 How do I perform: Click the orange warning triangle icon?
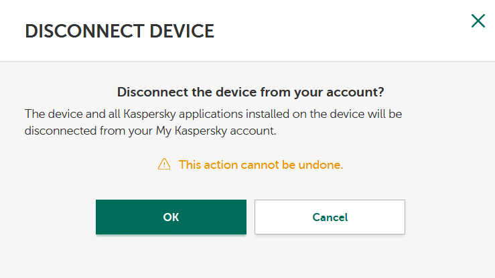coord(164,164)
